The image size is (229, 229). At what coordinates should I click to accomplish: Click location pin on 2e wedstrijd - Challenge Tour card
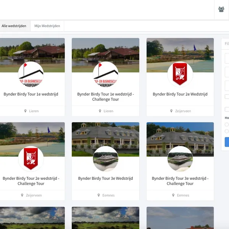tap(22, 195)
